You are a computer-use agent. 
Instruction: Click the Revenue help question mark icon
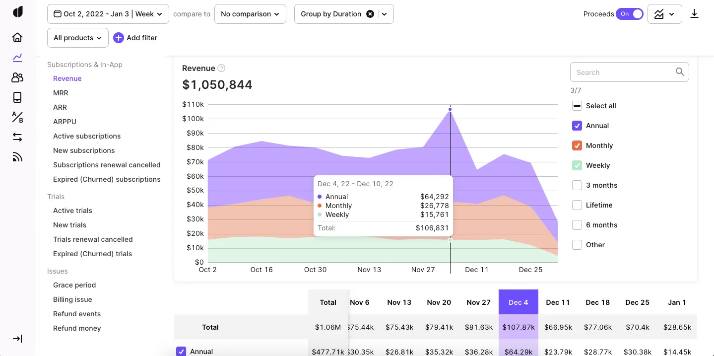point(221,69)
